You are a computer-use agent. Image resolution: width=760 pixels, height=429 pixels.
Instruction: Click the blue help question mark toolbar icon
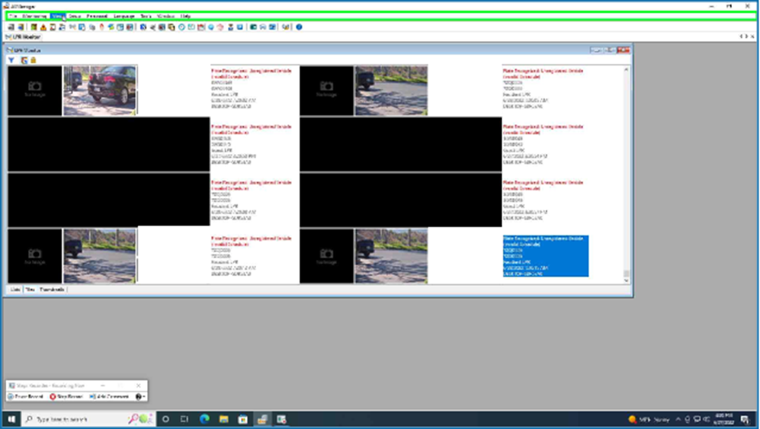pyautogui.click(x=299, y=27)
